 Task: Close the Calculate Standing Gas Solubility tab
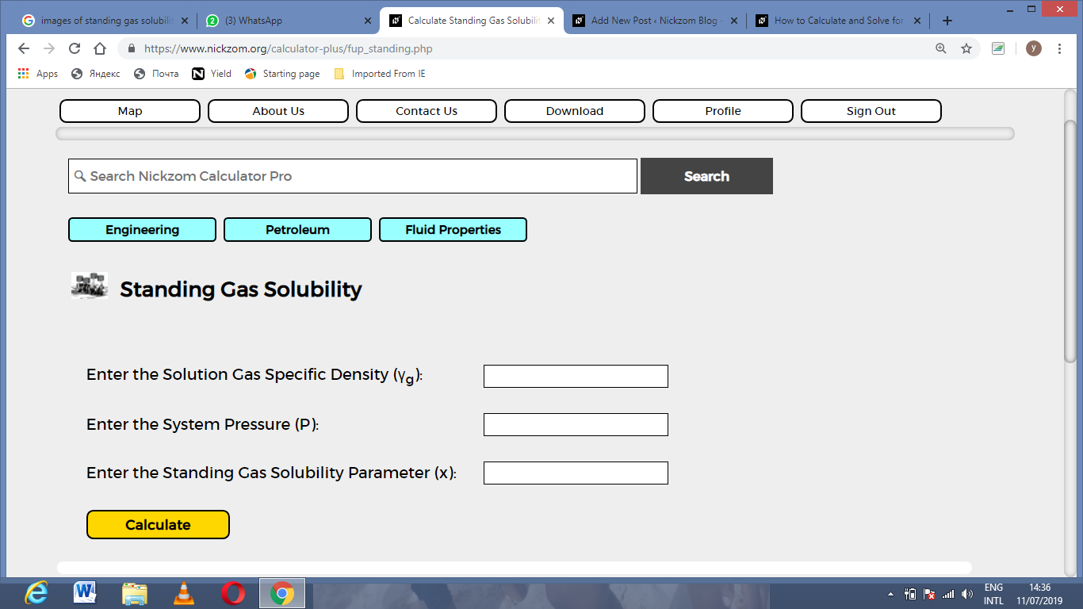tap(550, 21)
